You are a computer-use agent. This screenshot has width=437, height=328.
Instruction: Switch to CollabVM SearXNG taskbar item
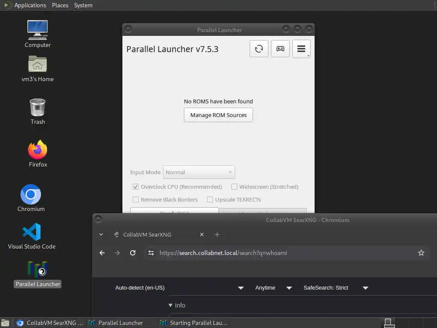point(50,323)
